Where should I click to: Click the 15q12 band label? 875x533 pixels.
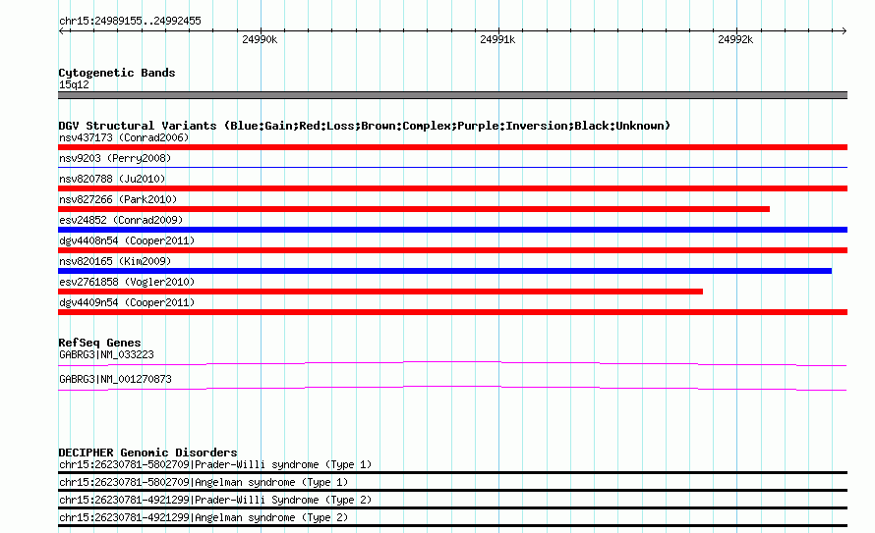point(74,84)
